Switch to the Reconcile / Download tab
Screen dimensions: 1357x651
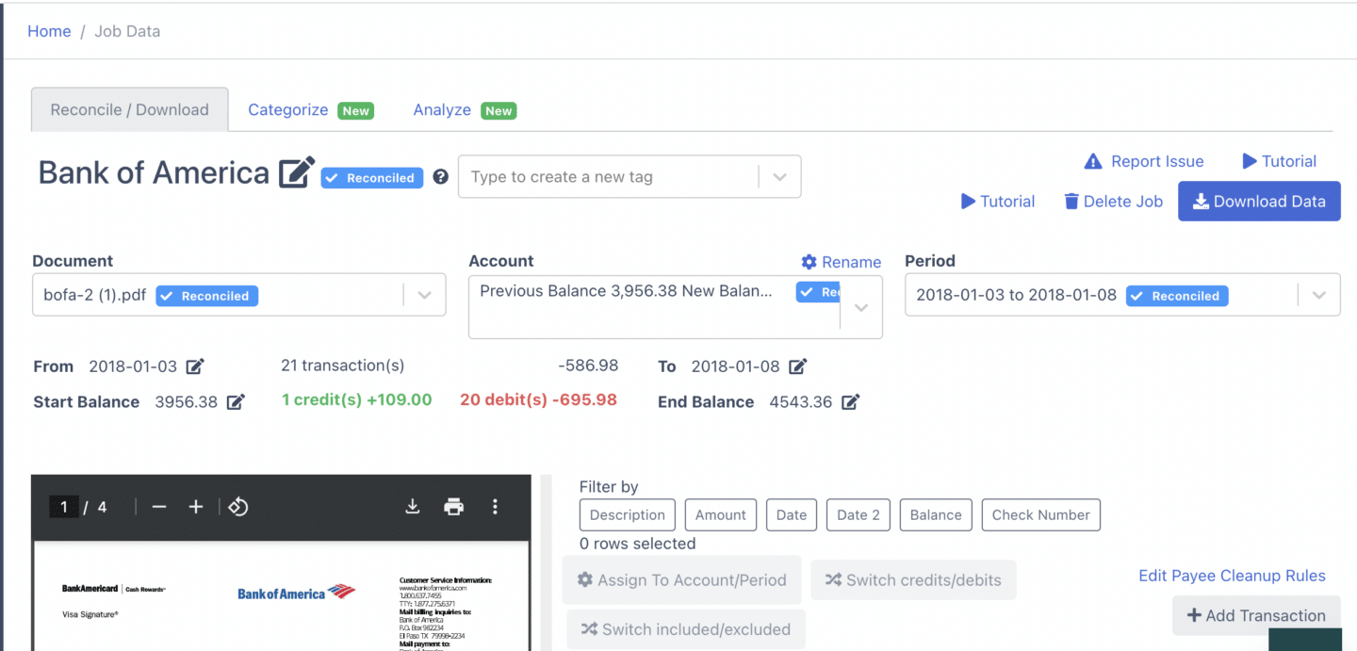[130, 109]
